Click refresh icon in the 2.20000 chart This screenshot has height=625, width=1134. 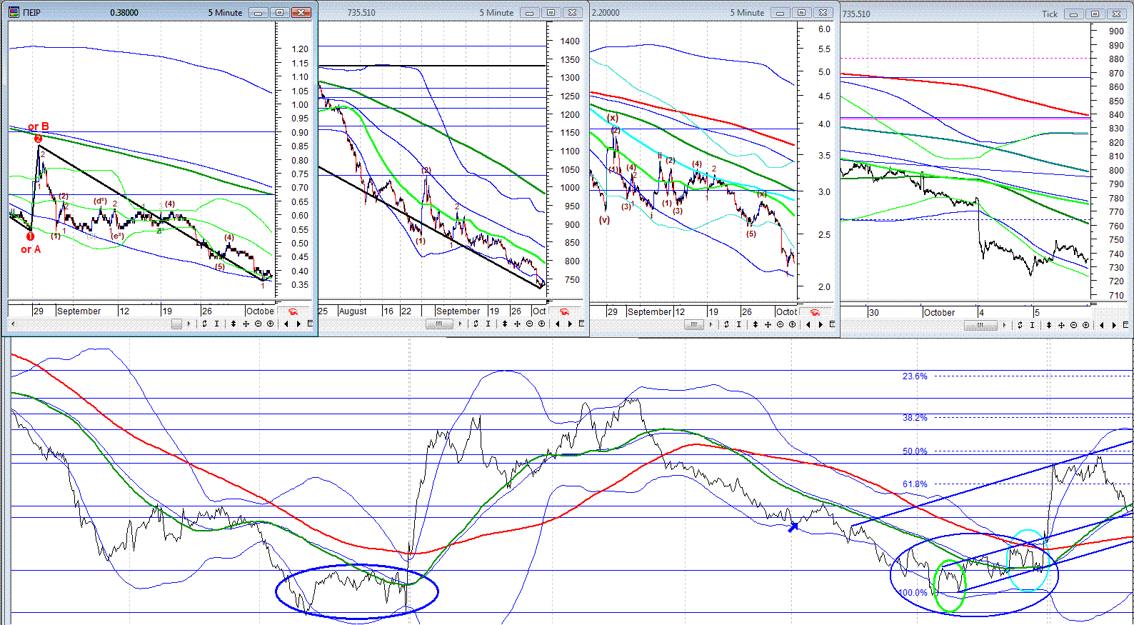726,324
